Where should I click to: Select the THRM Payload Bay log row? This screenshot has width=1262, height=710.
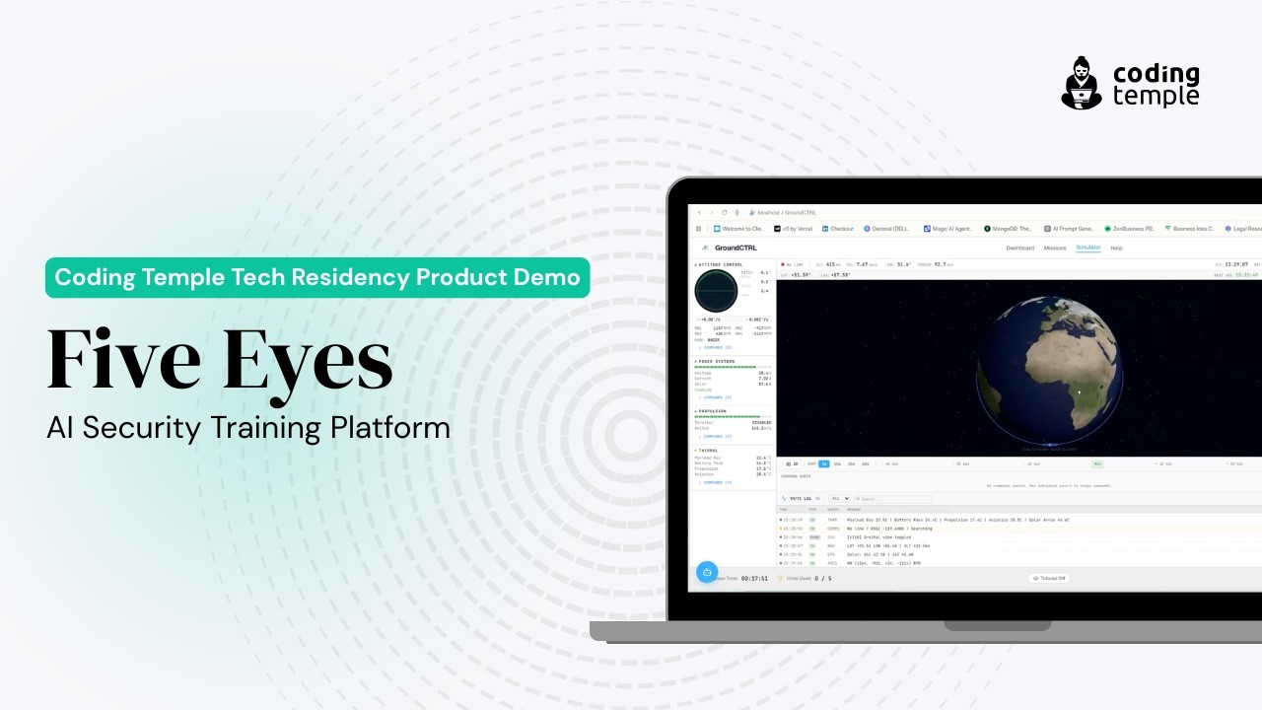tap(1019, 520)
